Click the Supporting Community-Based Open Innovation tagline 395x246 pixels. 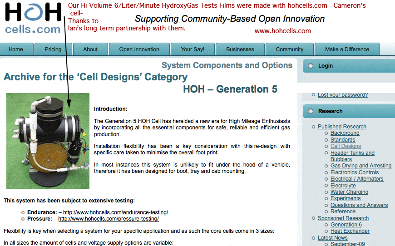click(230, 19)
